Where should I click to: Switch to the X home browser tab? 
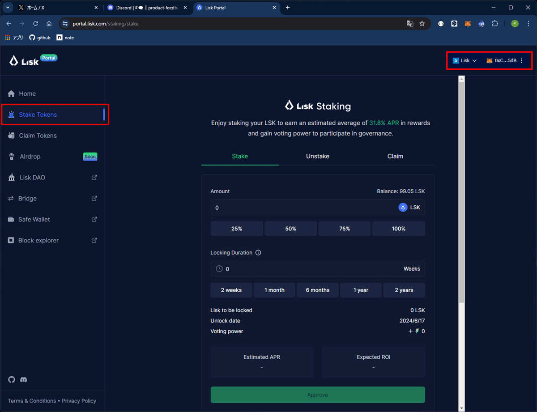58,8
